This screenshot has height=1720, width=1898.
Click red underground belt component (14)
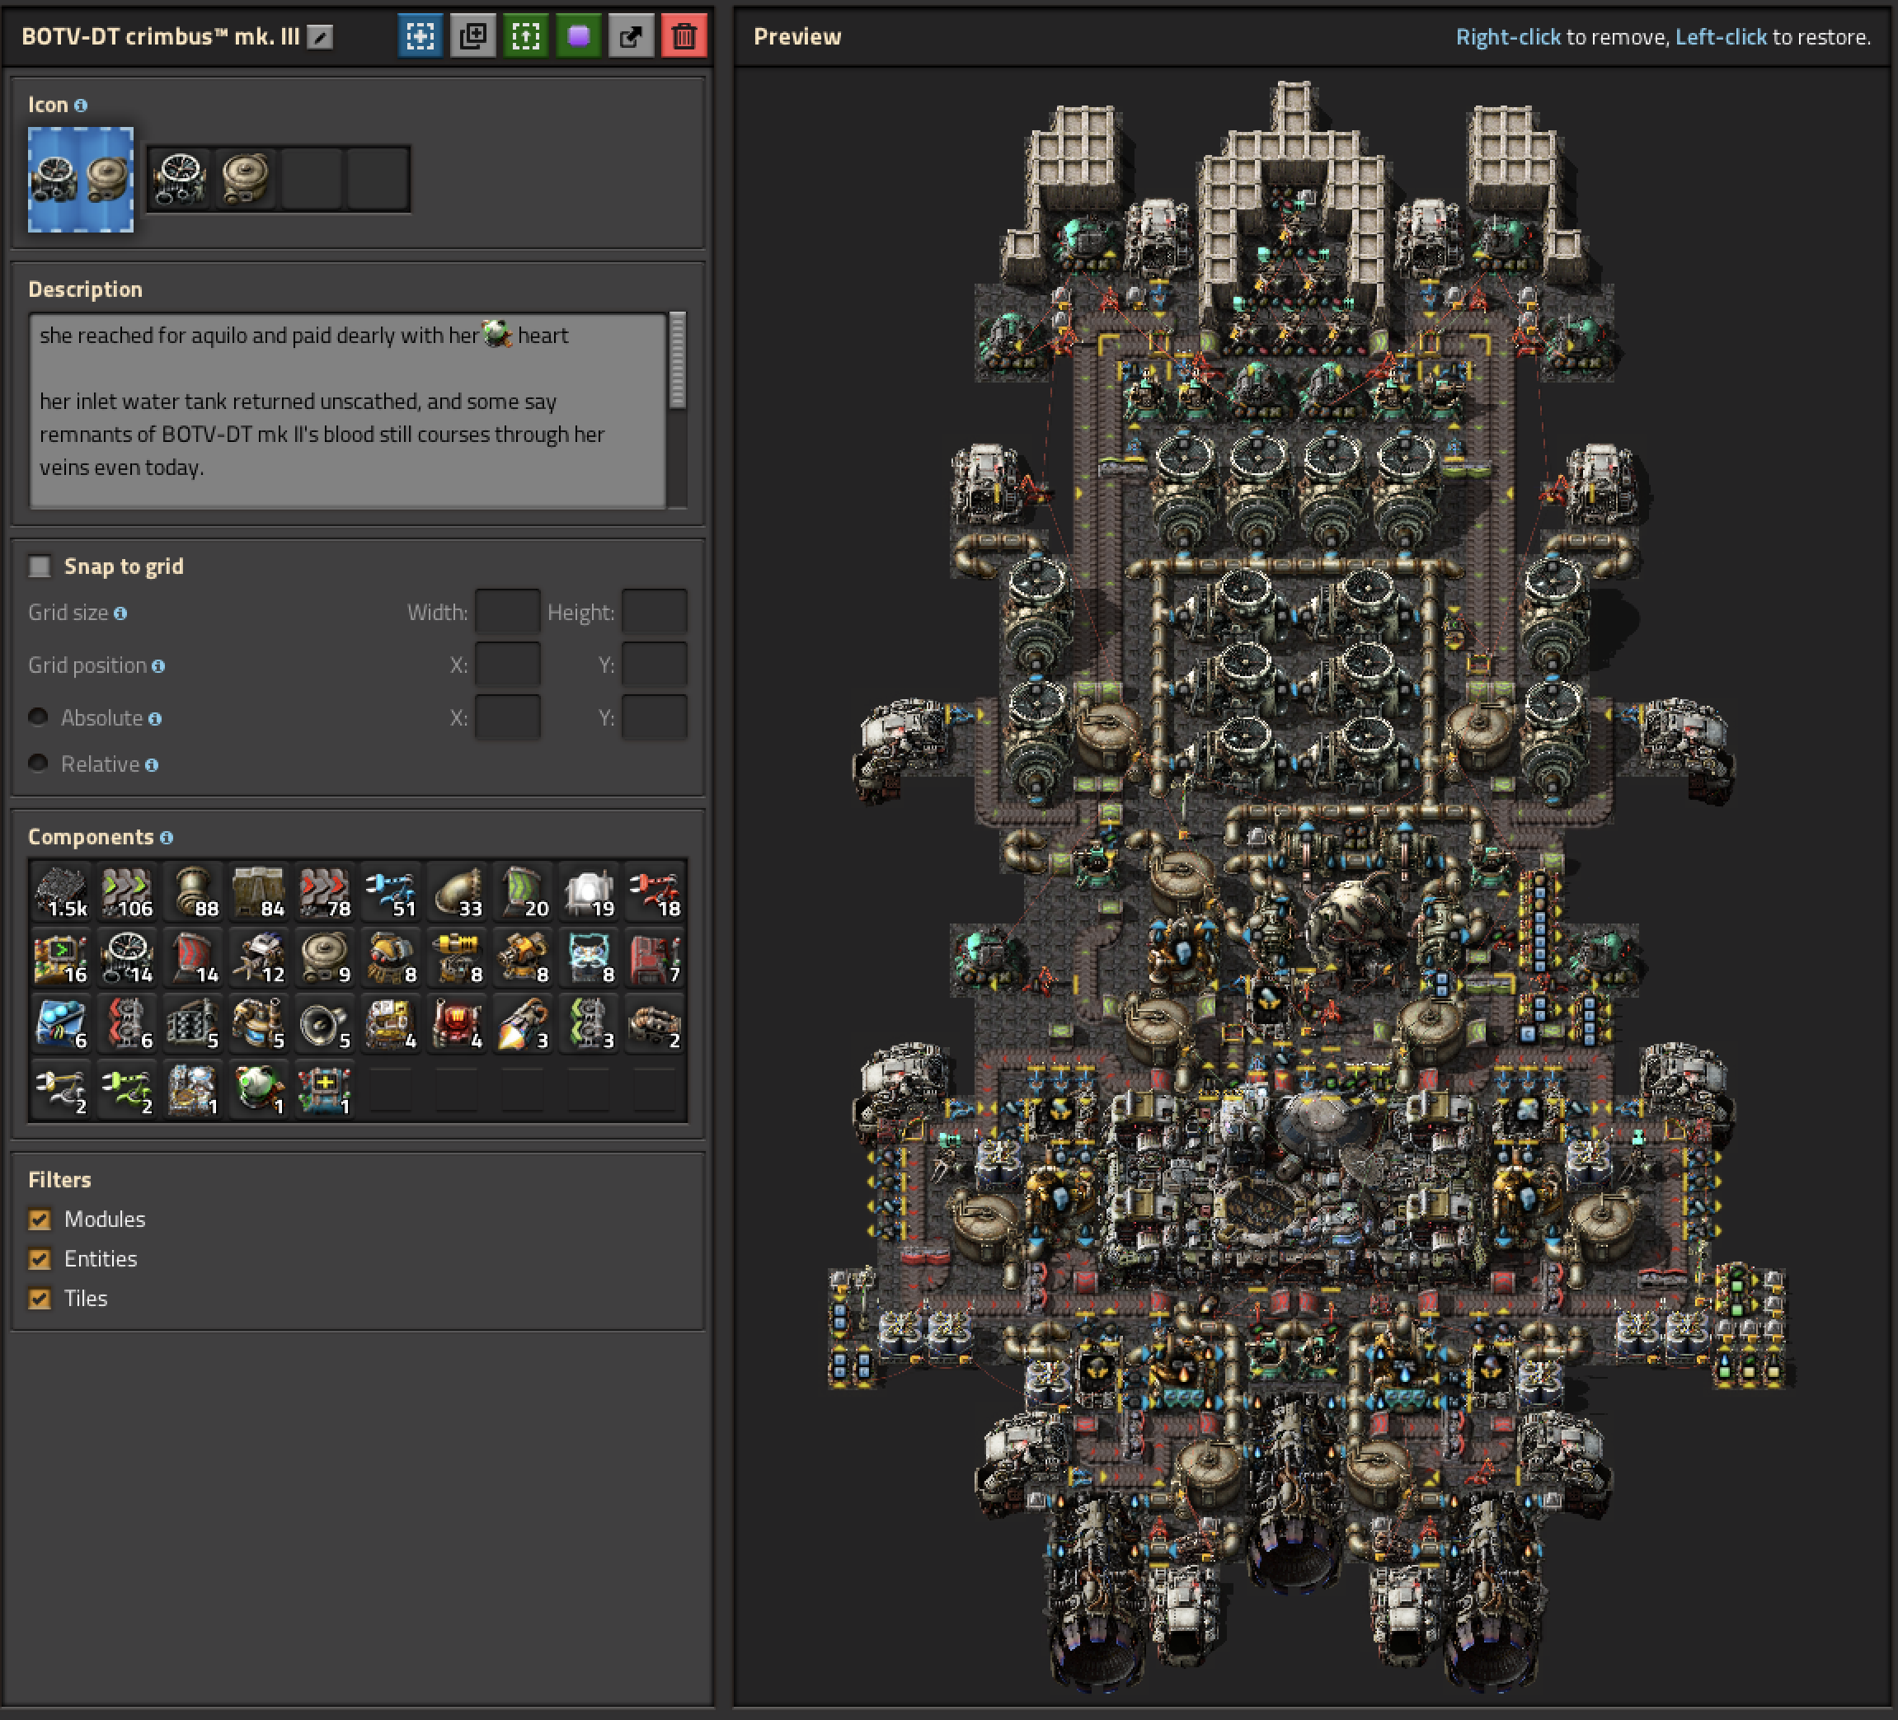[x=193, y=957]
